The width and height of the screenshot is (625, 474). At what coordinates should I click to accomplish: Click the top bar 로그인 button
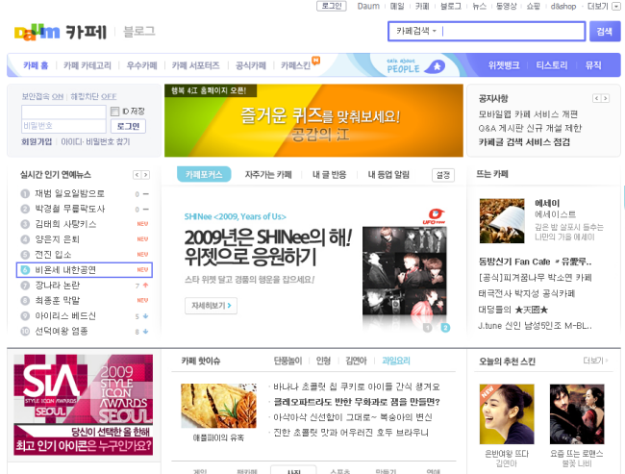pos(331,6)
